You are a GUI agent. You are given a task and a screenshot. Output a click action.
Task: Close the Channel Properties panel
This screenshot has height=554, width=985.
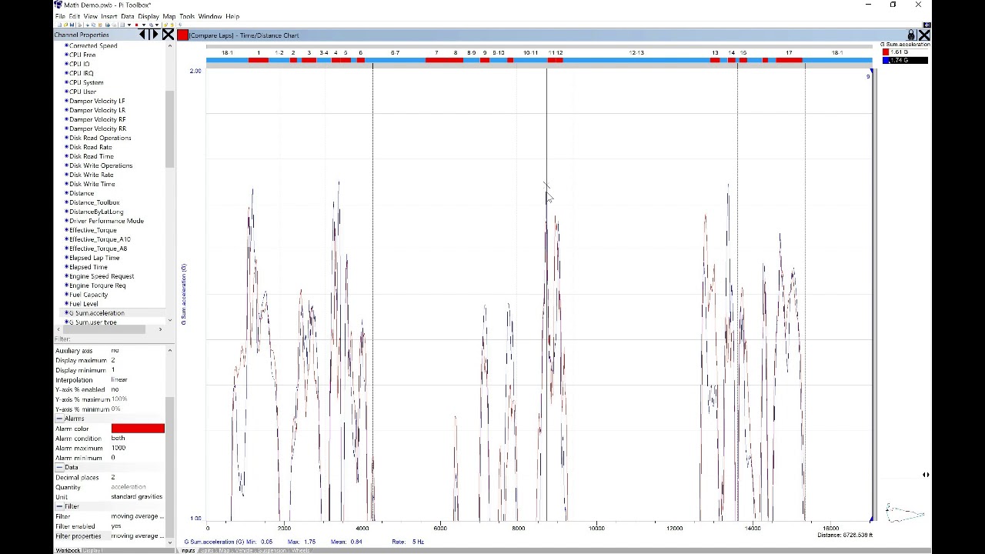click(168, 35)
